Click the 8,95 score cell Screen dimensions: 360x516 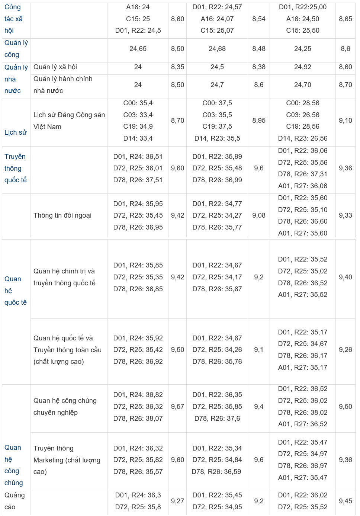pyautogui.click(x=259, y=121)
